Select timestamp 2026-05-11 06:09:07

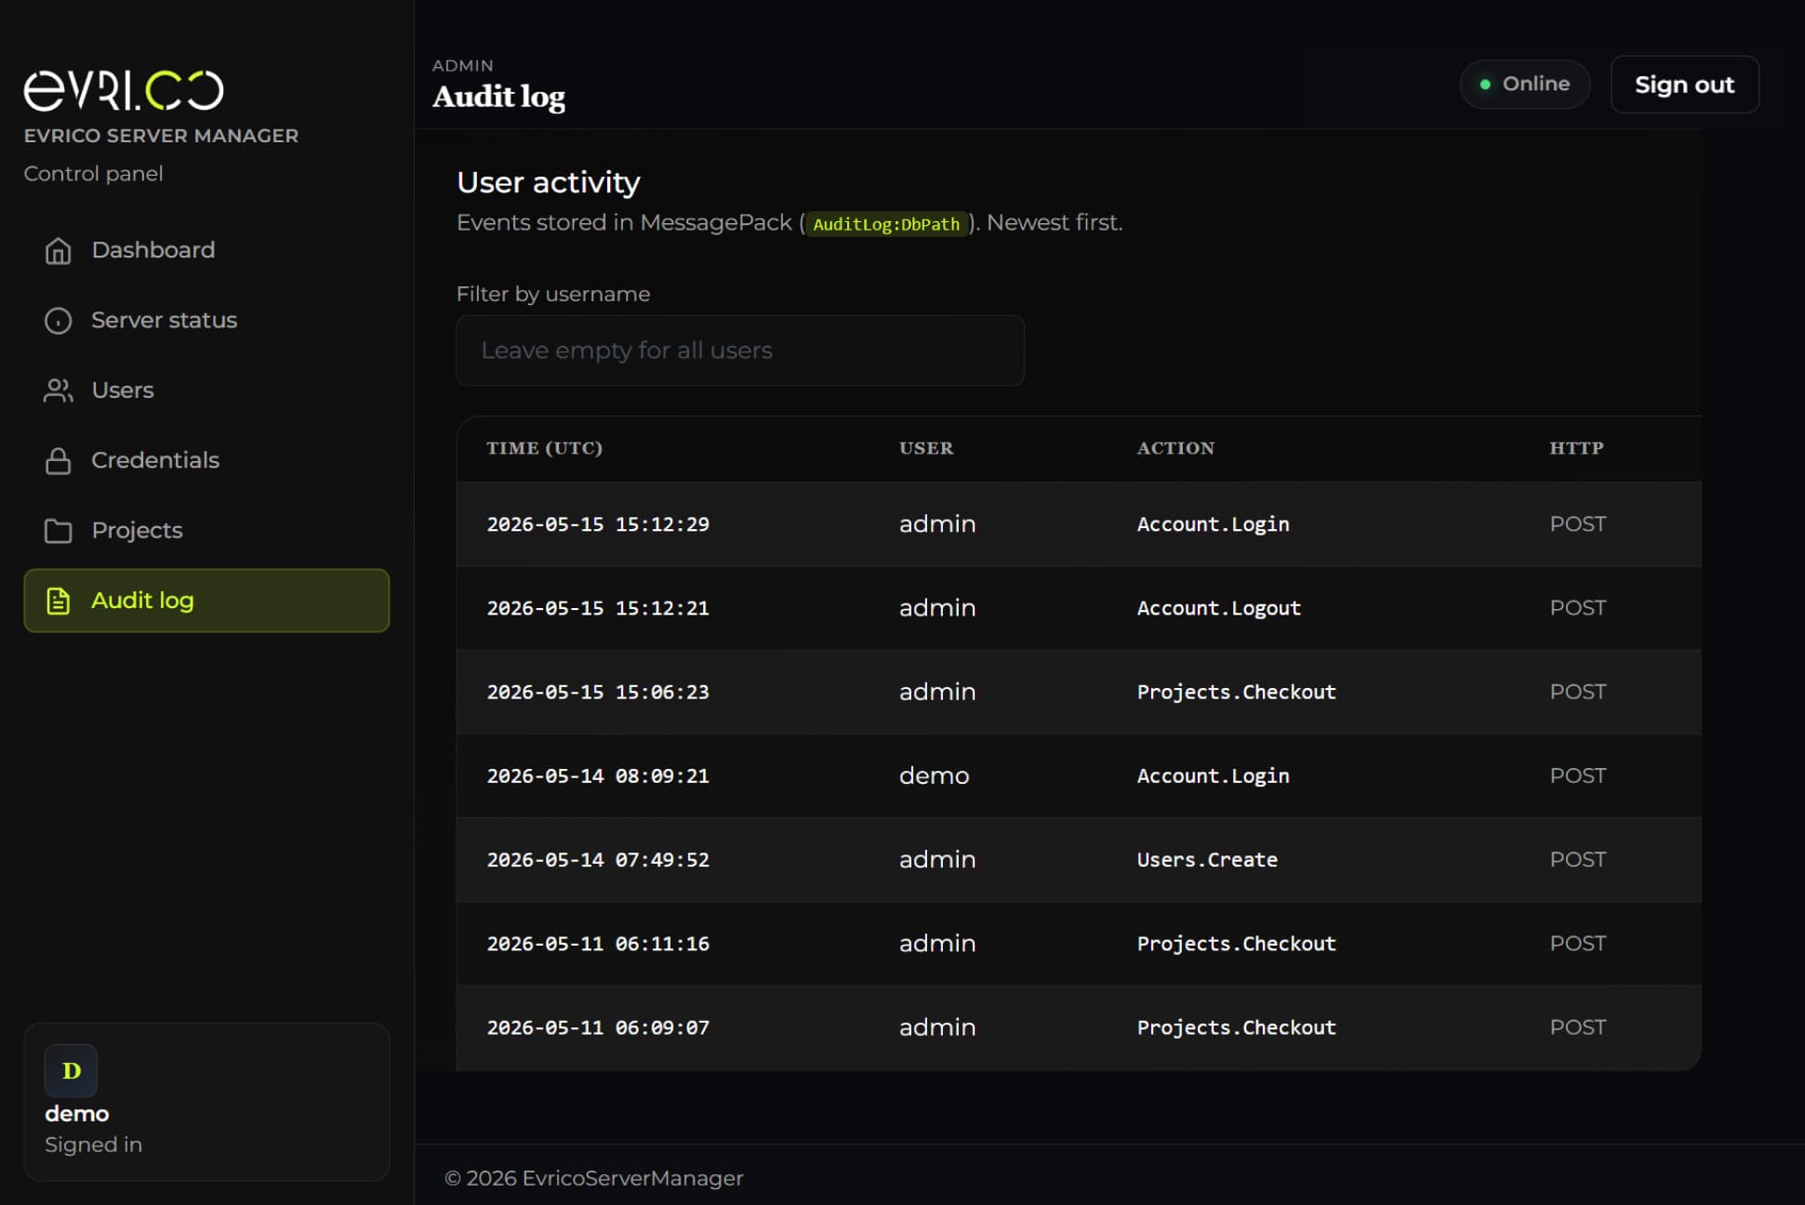pyautogui.click(x=598, y=1027)
